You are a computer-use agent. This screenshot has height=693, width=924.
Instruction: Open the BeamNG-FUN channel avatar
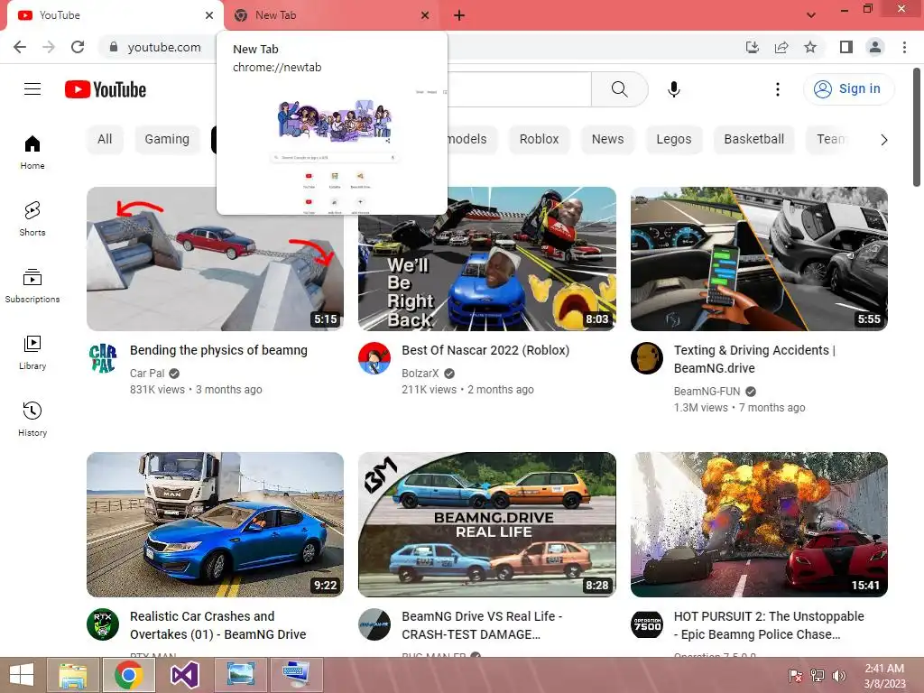[x=647, y=358]
